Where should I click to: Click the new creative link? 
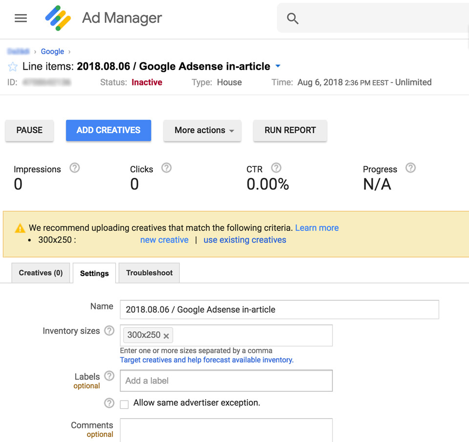[164, 240]
